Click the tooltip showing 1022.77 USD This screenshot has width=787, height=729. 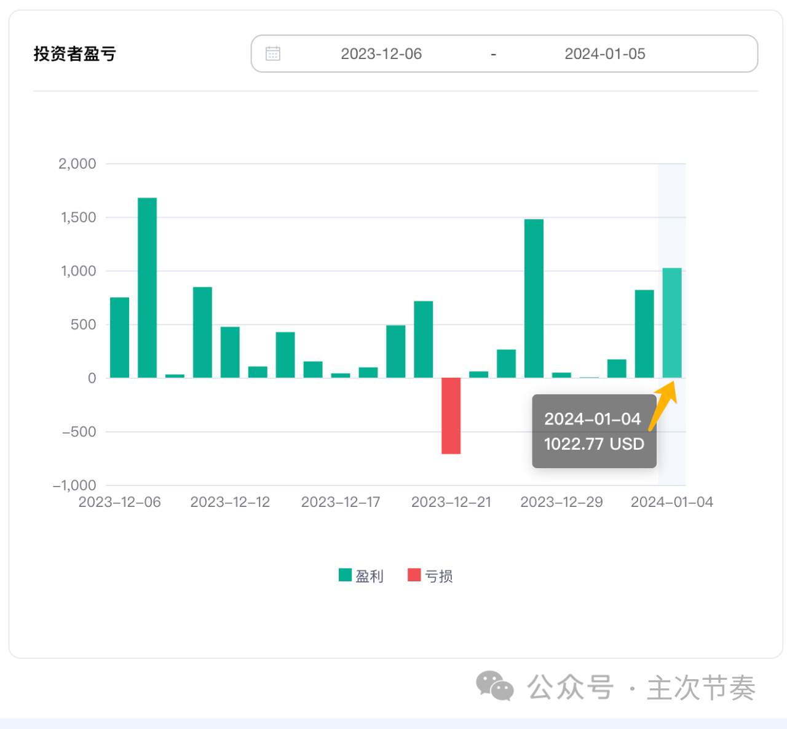pyautogui.click(x=594, y=431)
